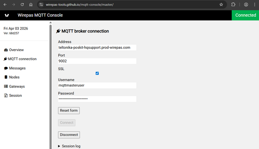Click the plug icon in the MQTT broker connection heading
Screen dimensions: 259x149
[x=58, y=31]
